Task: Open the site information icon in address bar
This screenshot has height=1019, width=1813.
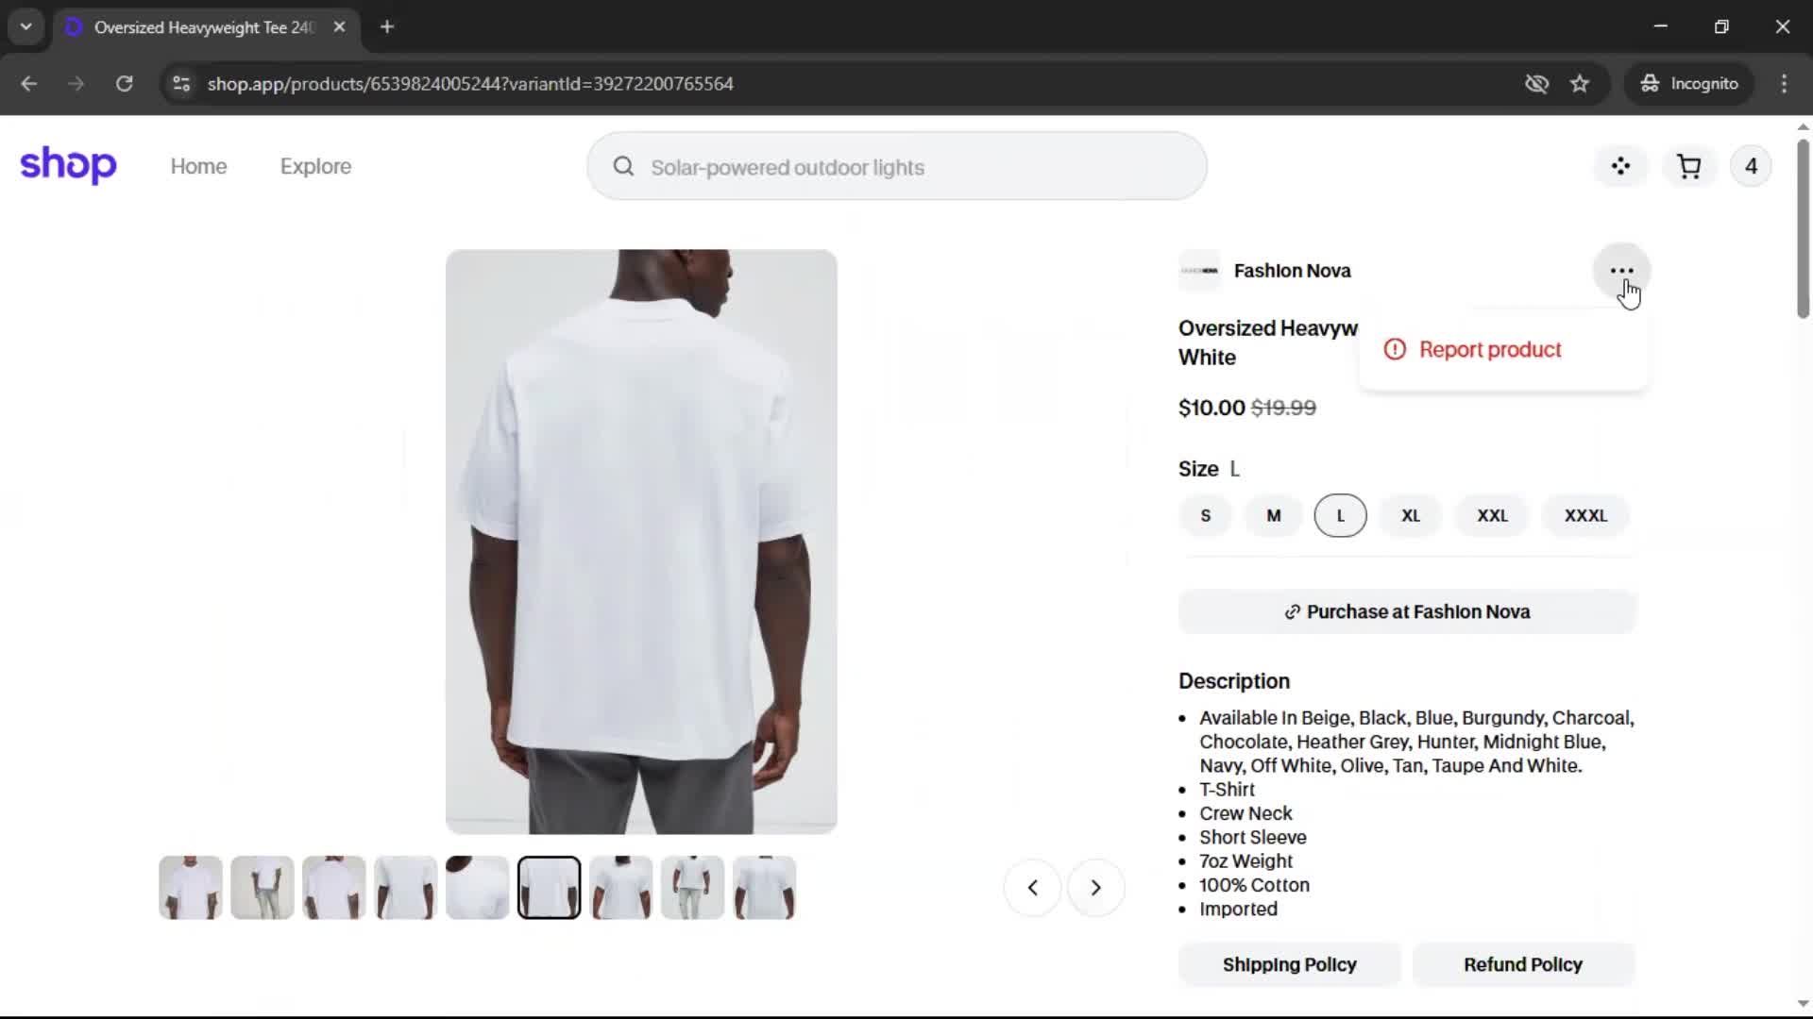Action: click(181, 84)
